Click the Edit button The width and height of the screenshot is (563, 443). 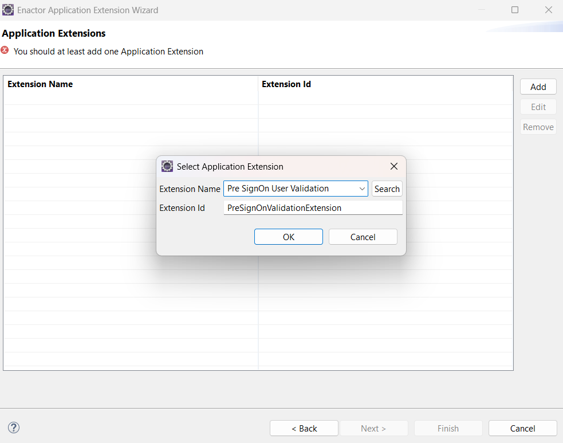(538, 107)
